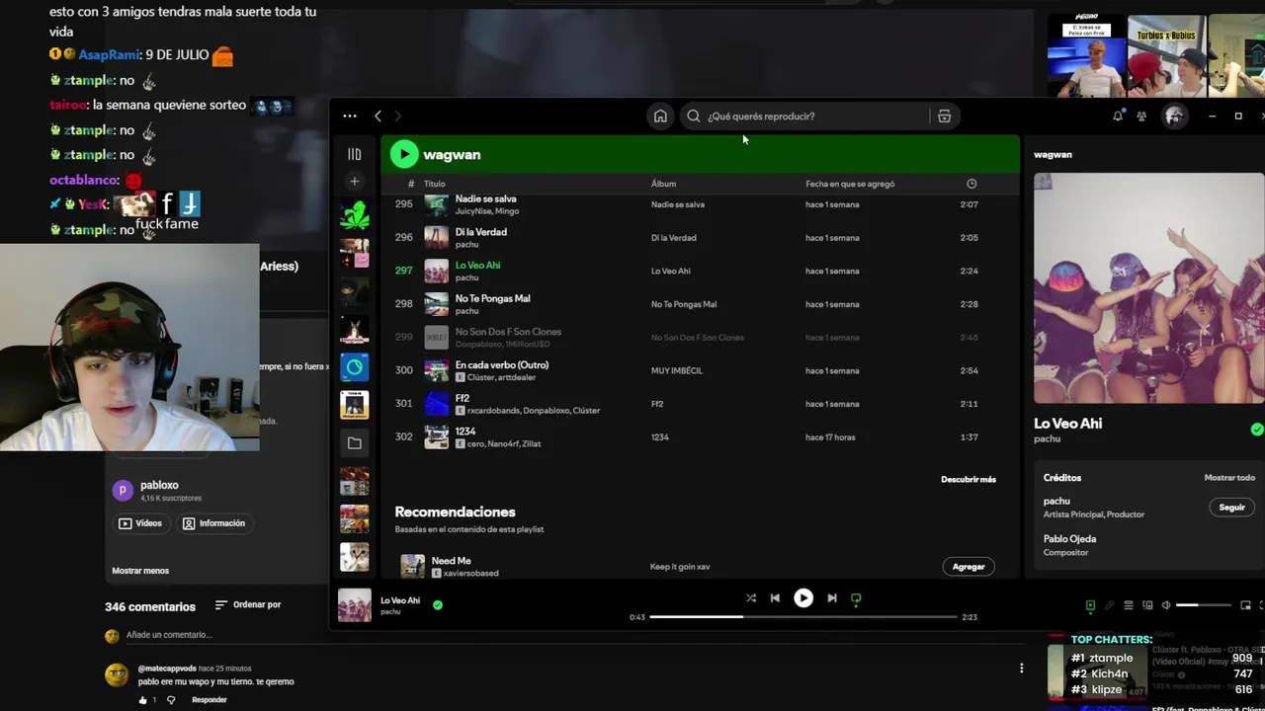Sort tracks by Título column header
The height and width of the screenshot is (711, 1265).
click(x=435, y=184)
